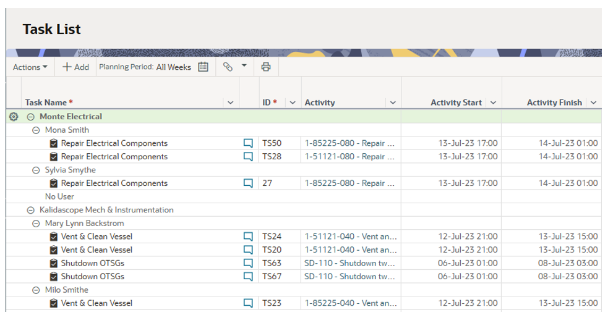
Task: Open the comment icon for task TS63
Action: (x=248, y=263)
